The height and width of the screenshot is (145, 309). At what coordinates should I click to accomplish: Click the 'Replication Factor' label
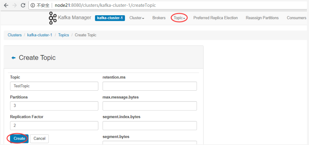[x=27, y=117]
